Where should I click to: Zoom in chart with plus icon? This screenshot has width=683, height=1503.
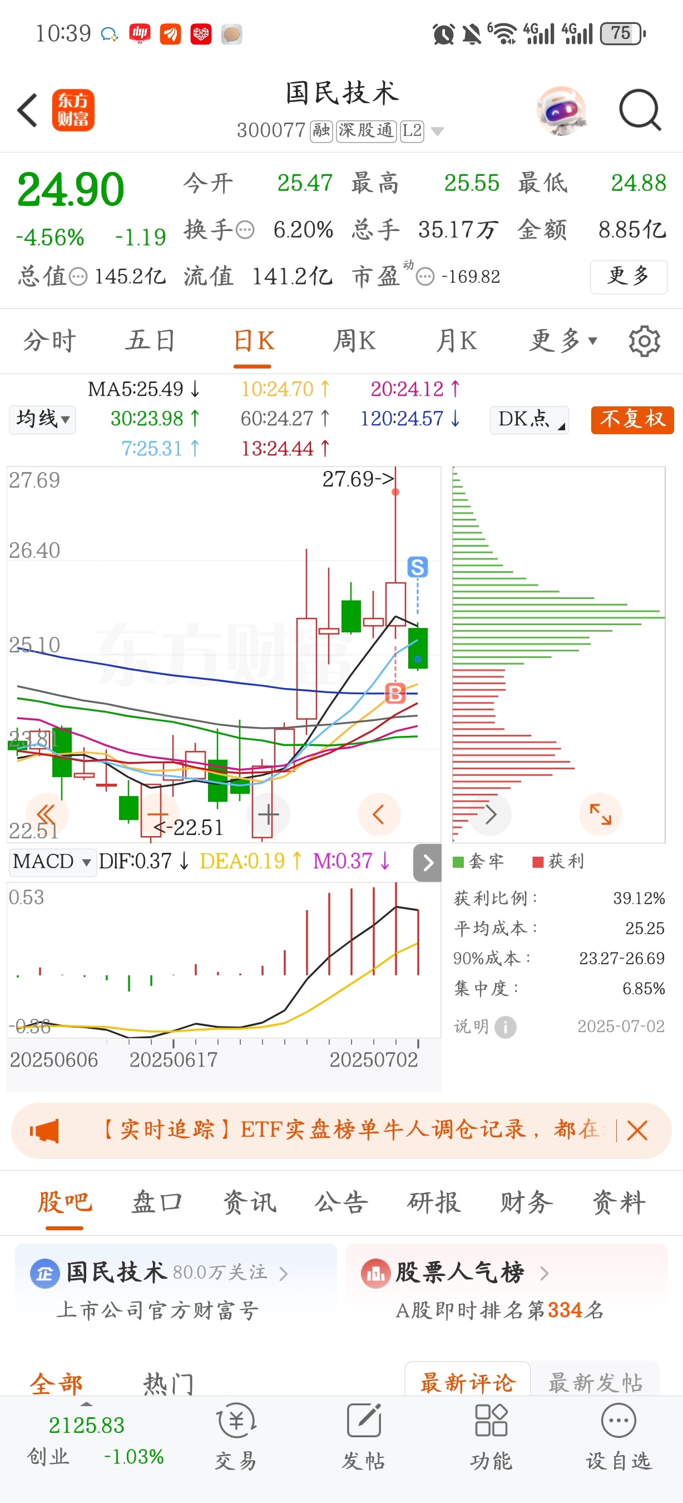point(269,814)
